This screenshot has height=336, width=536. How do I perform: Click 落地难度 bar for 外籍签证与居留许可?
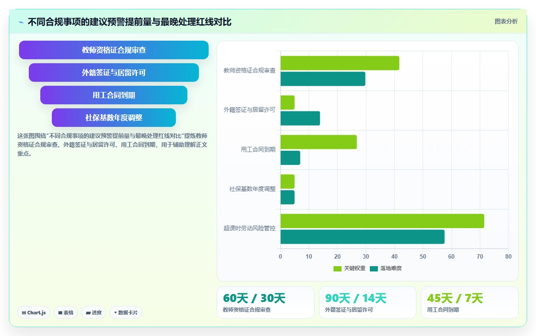[x=300, y=118]
